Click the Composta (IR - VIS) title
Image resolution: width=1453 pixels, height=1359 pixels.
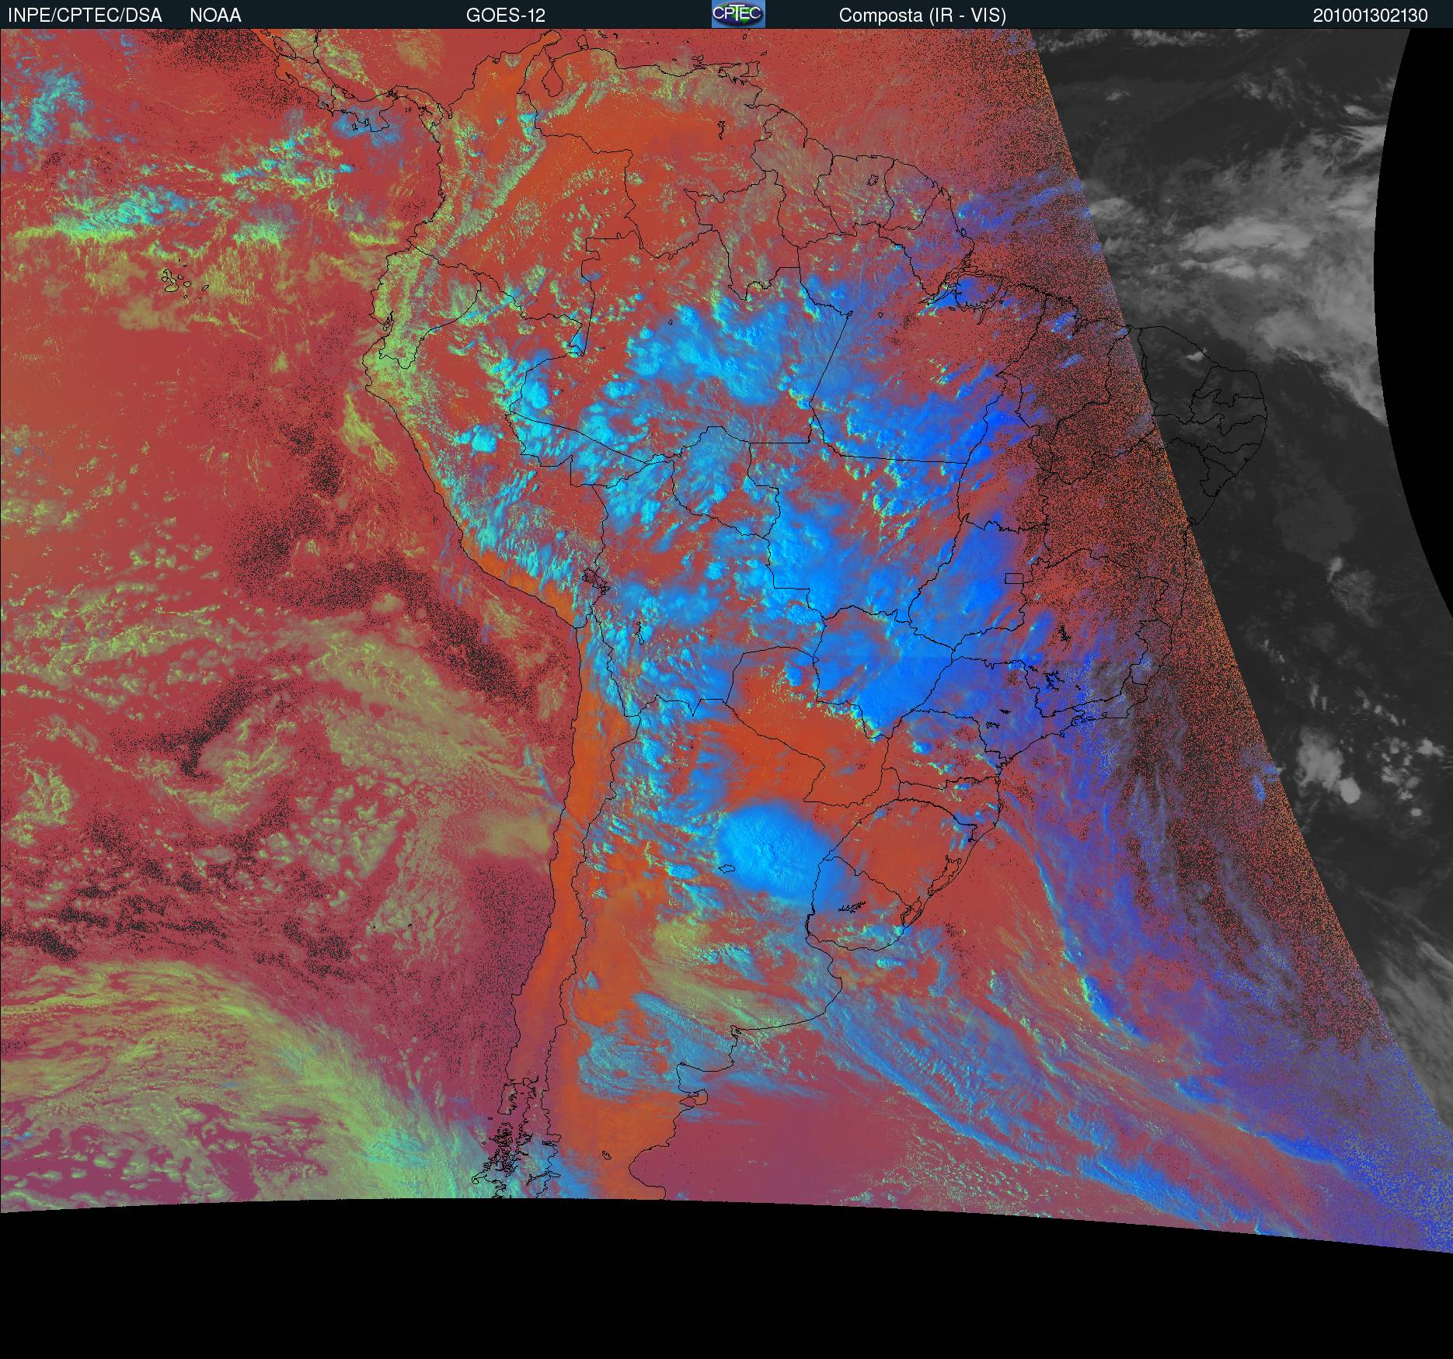pyautogui.click(x=922, y=16)
